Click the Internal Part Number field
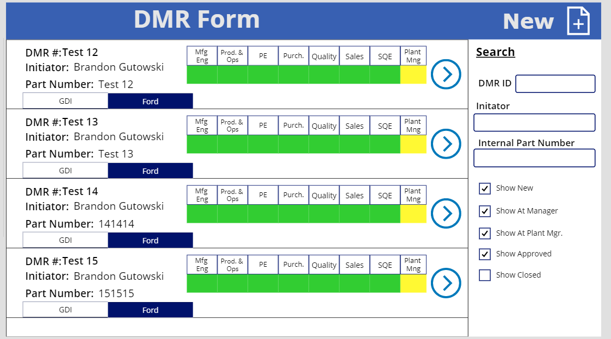This screenshot has height=339, width=611. (x=534, y=158)
